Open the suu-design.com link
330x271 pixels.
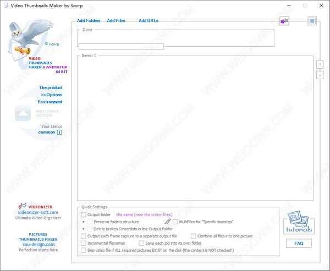38,245
